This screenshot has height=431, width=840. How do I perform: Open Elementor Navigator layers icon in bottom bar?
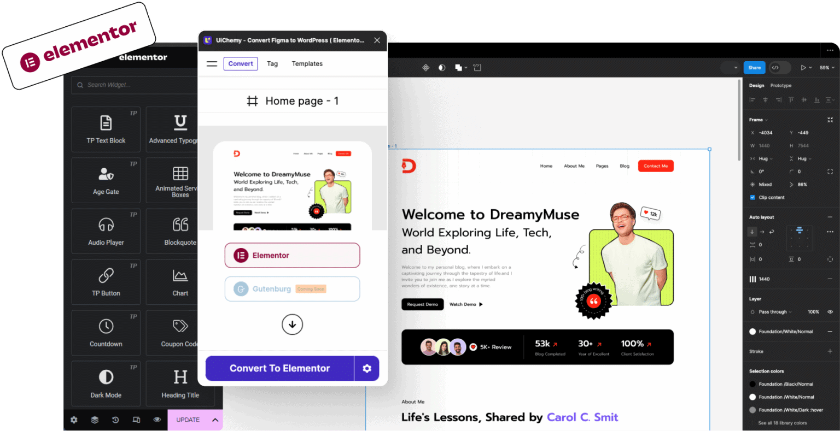coord(95,420)
